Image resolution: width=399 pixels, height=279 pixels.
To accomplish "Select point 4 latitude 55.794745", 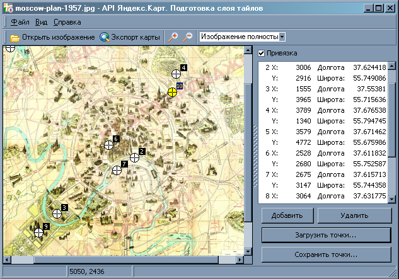I will [369, 121].
